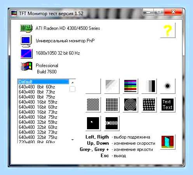Select 640x480 32bit 59hz mode

click(x=43, y=122)
